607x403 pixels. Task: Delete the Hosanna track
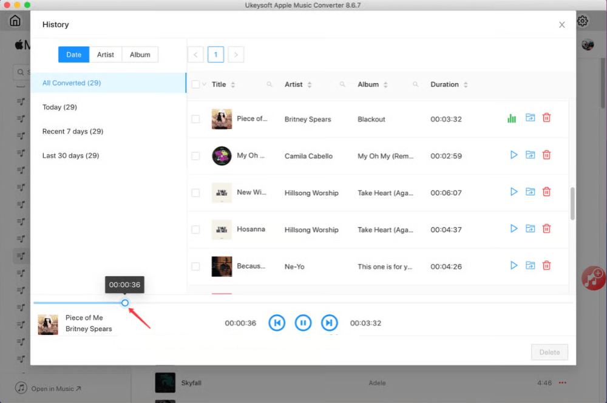click(547, 228)
